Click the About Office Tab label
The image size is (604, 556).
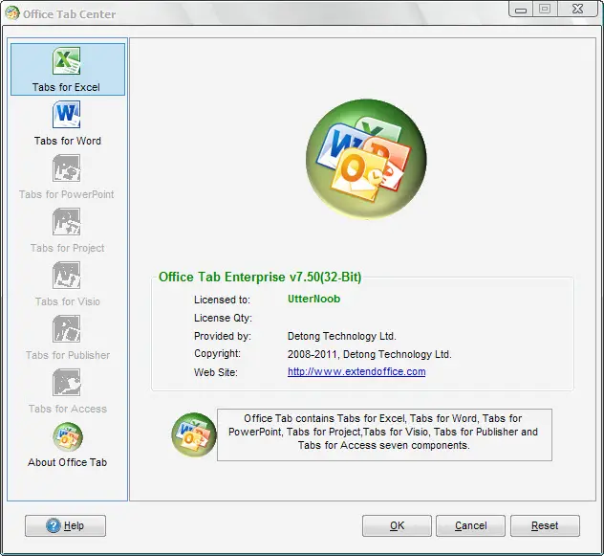pyautogui.click(x=68, y=462)
